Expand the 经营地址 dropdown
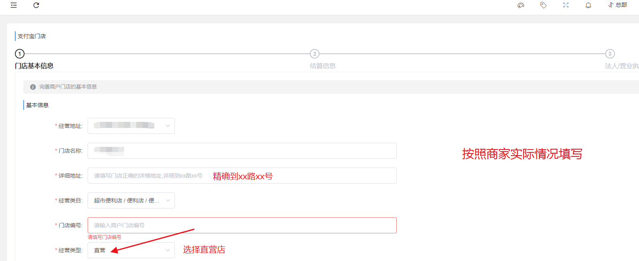Image resolution: width=639 pixels, height=261 pixels. tap(131, 126)
